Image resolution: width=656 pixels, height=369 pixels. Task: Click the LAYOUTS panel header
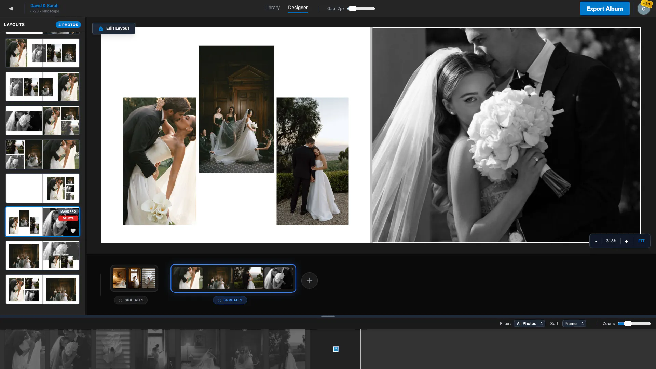(x=14, y=25)
